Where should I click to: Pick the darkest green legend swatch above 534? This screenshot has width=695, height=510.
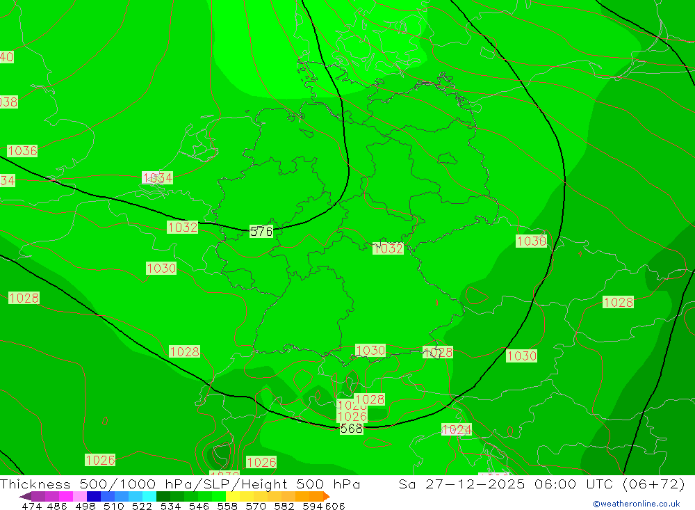[163, 496]
